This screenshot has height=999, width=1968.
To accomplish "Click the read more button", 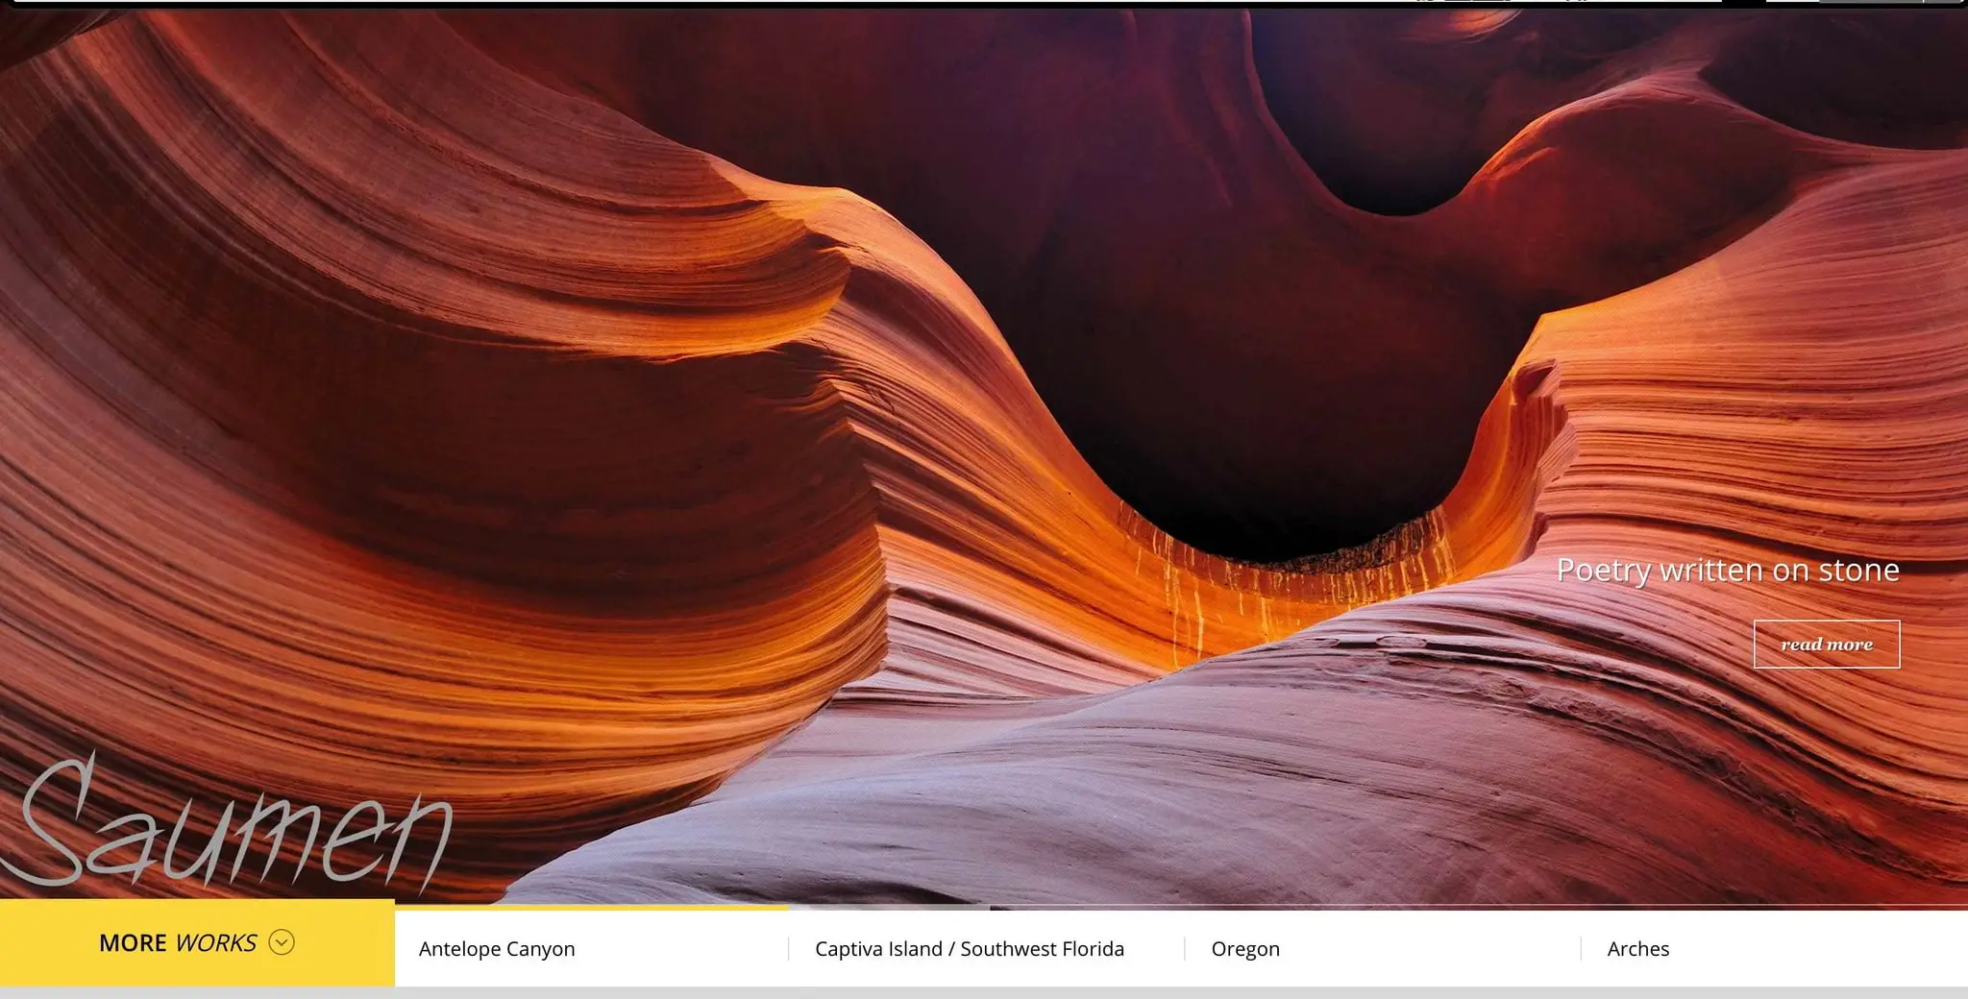I will point(1827,644).
